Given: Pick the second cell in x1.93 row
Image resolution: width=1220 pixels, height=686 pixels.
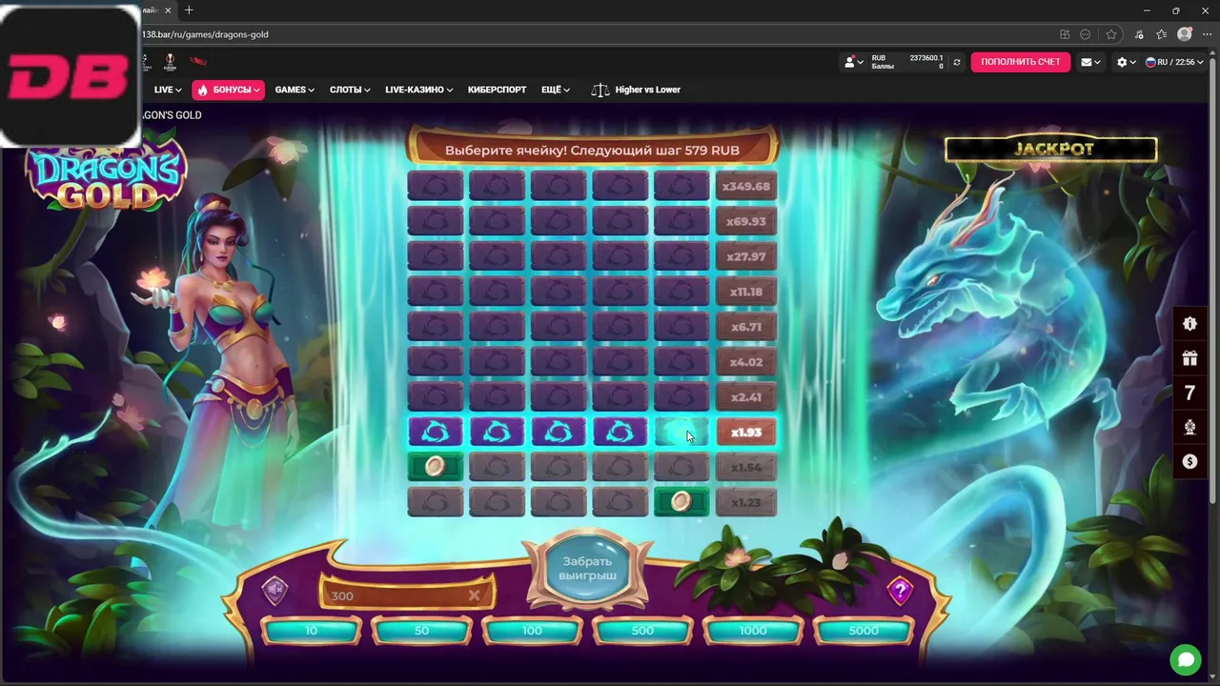Looking at the screenshot, I should point(497,433).
